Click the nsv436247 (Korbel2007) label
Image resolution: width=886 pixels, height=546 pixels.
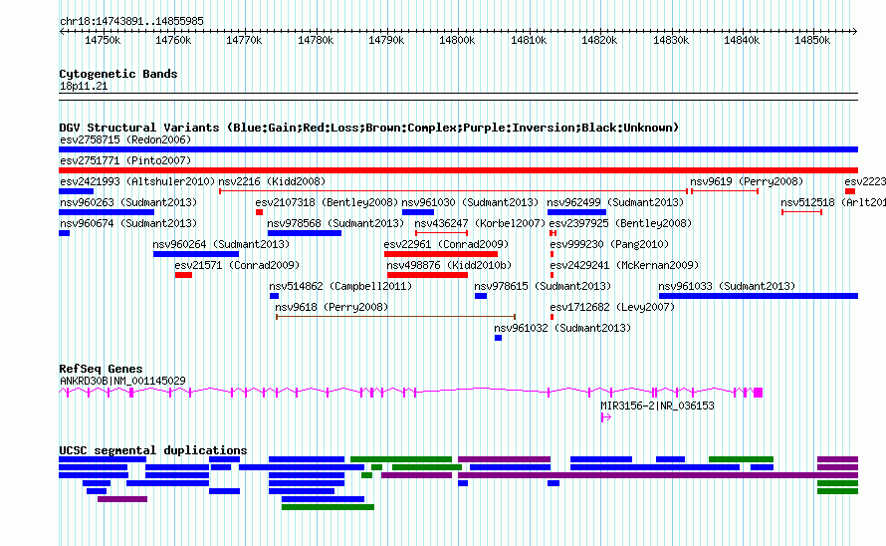[x=480, y=223]
